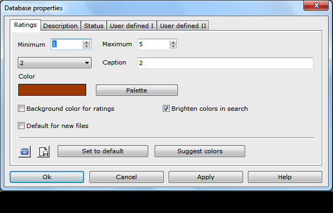Close the Database properties dialog
The height and width of the screenshot is (213, 333).
[x=316, y=5]
